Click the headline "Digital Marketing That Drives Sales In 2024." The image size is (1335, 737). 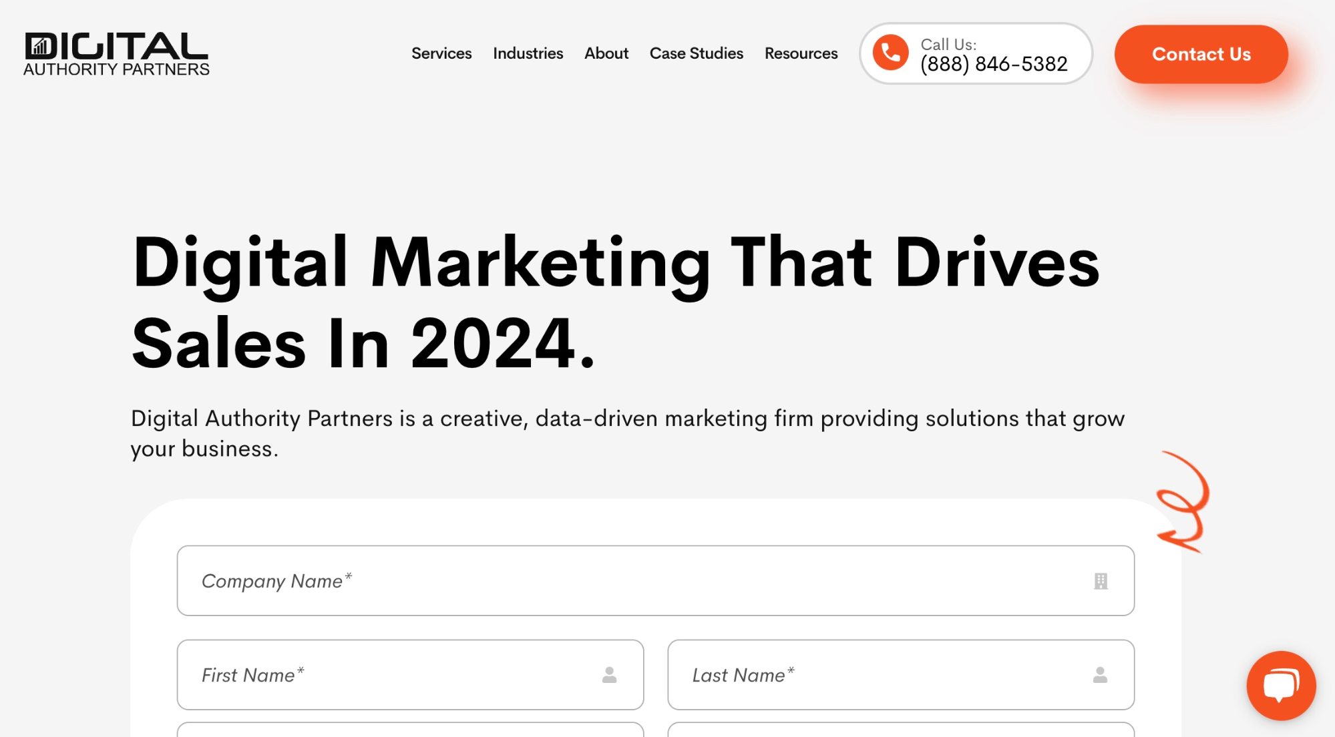click(615, 302)
